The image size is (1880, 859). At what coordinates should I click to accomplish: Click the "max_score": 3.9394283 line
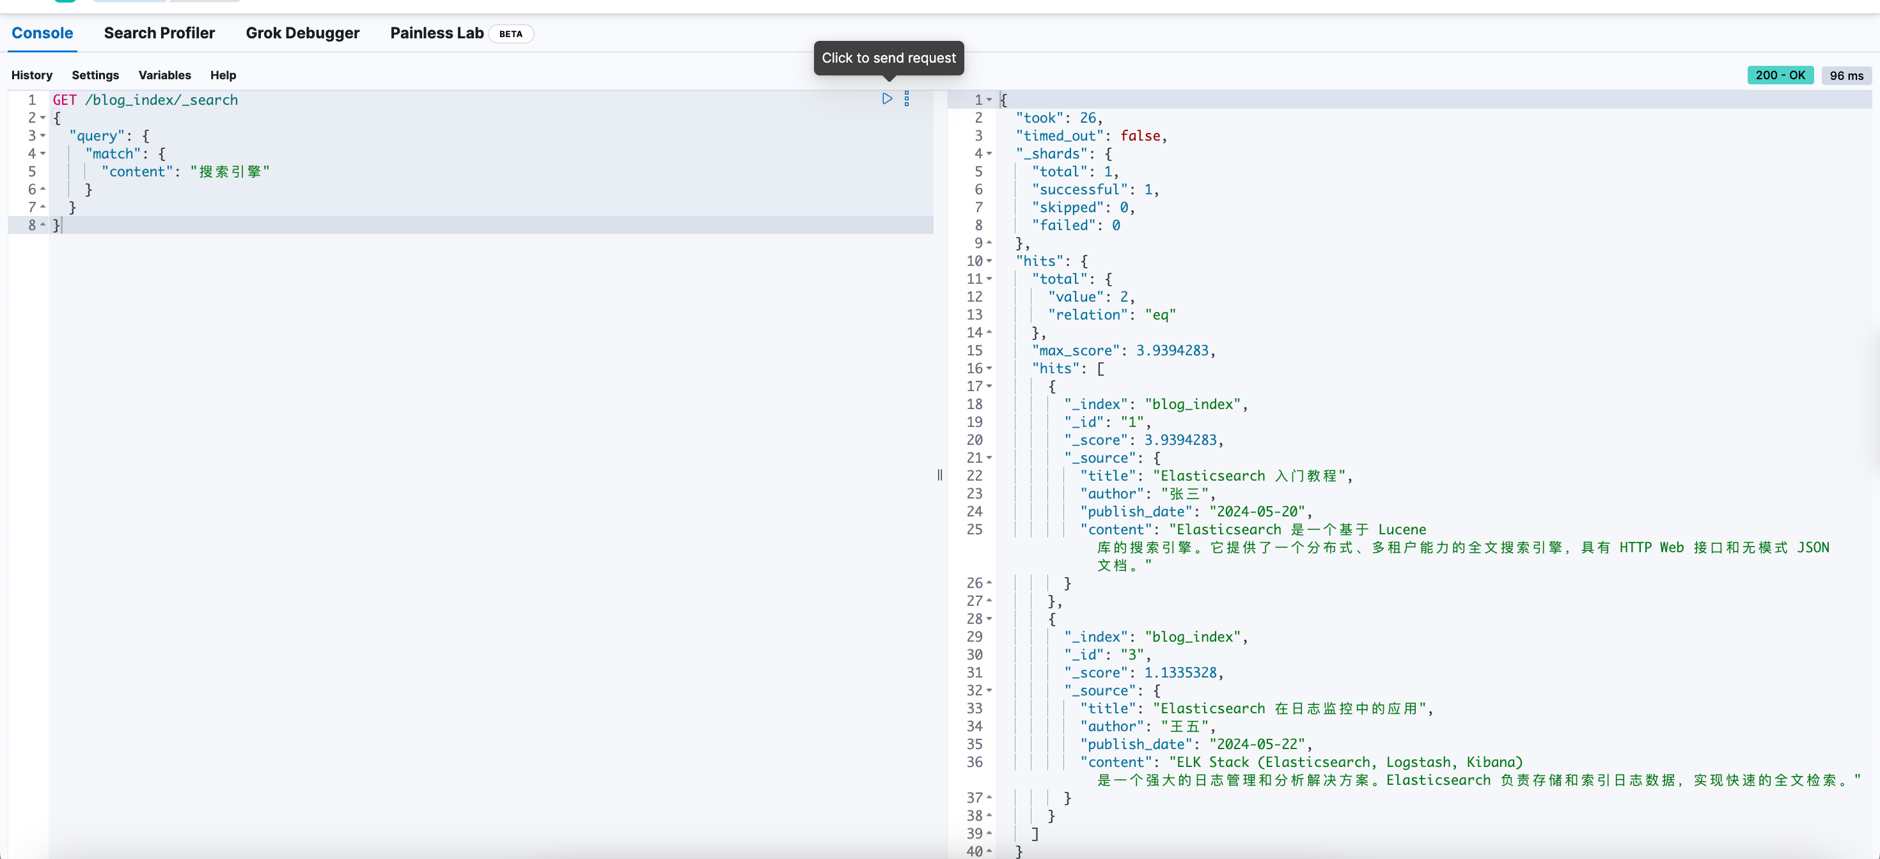point(1123,351)
